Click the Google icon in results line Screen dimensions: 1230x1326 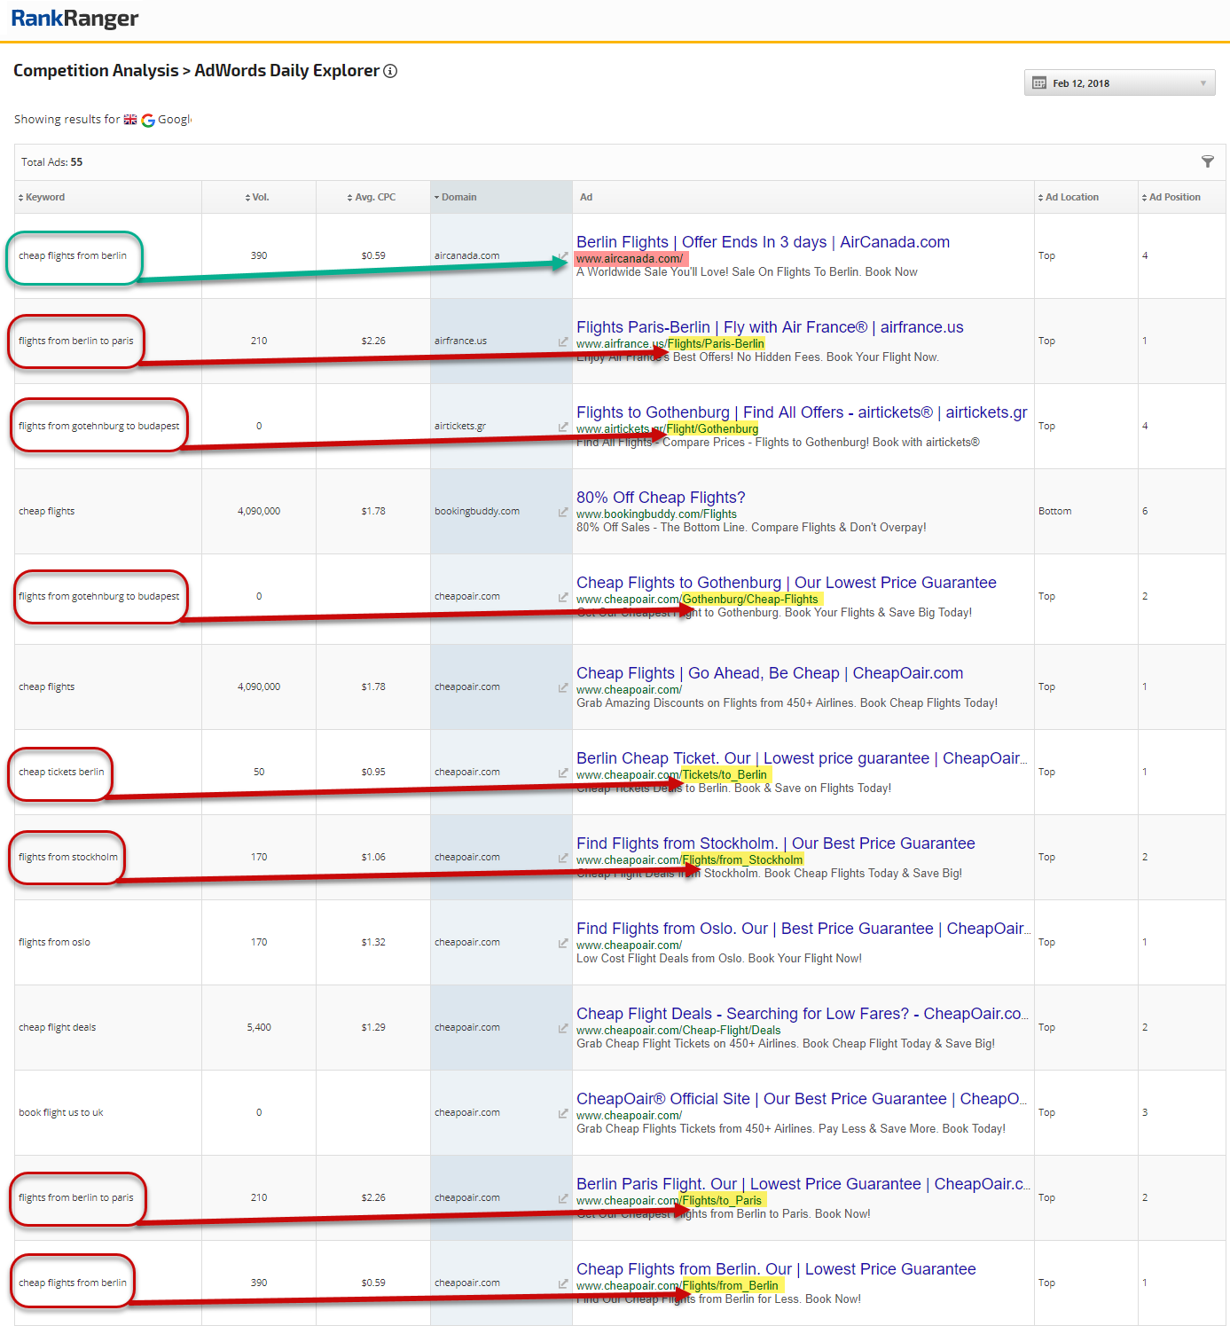148,120
